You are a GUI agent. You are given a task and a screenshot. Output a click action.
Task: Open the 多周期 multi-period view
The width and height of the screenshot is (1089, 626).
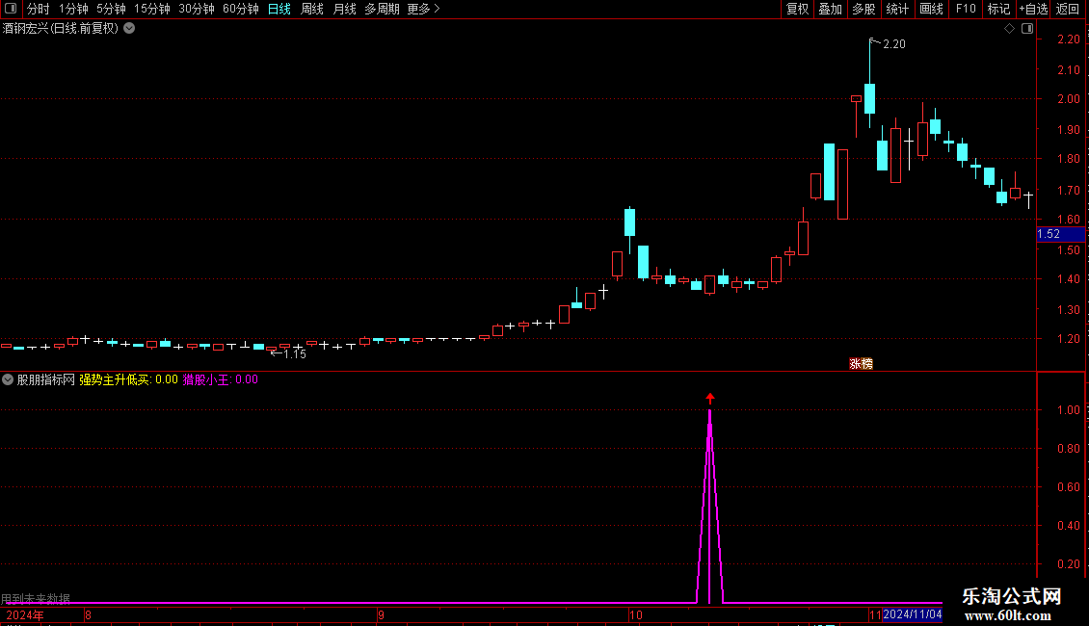pos(382,9)
